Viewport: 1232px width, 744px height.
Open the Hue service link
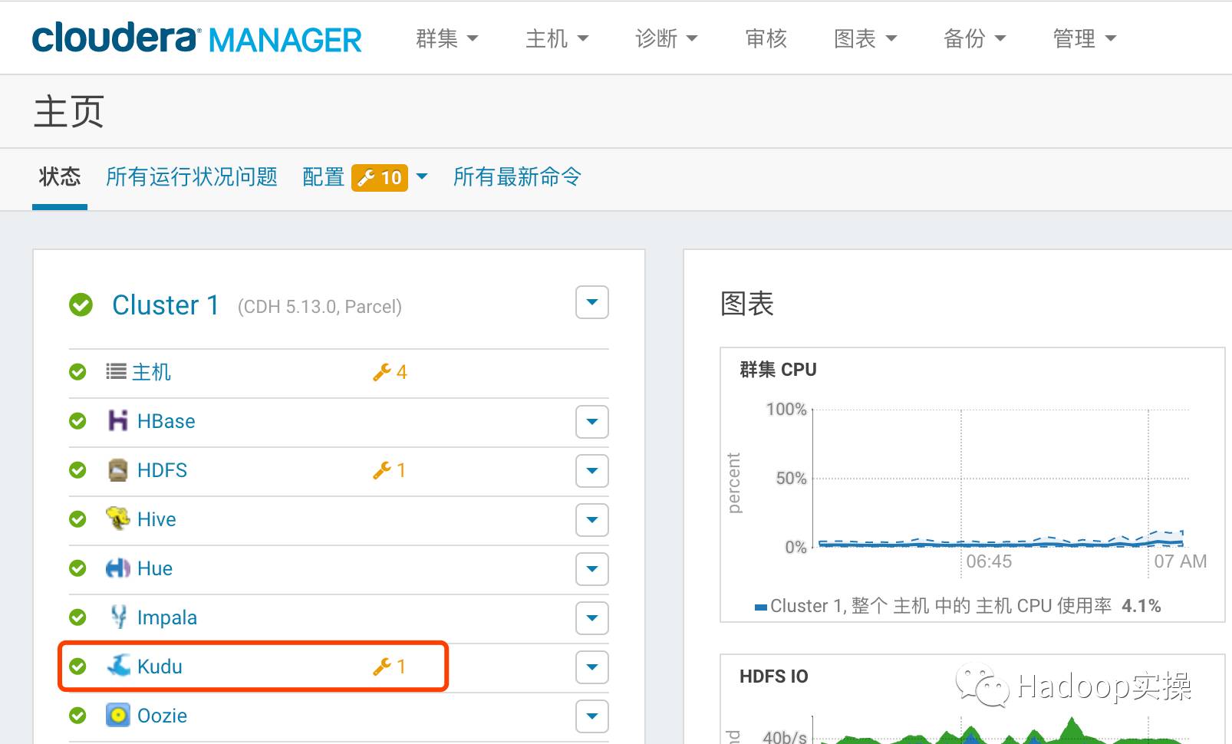point(155,568)
